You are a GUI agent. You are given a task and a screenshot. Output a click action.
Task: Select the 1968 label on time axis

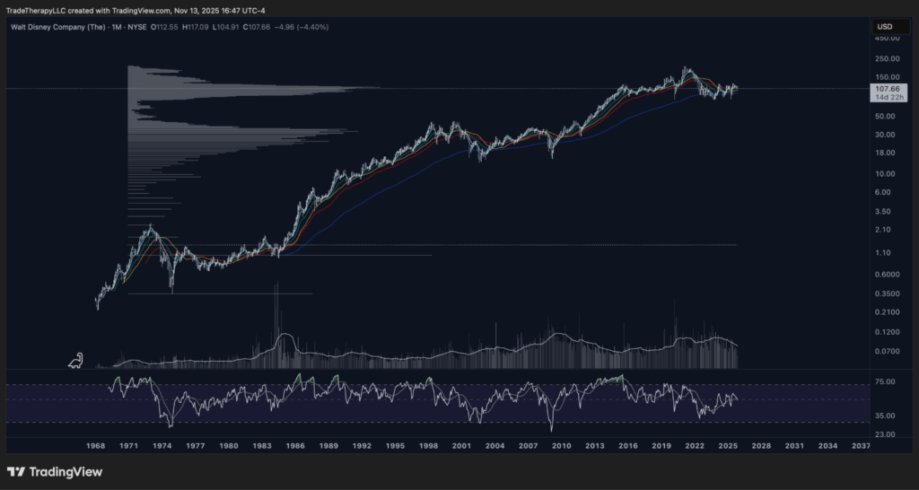[96, 445]
